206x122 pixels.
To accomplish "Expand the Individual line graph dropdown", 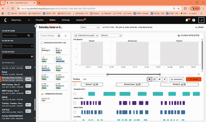I will [x=87, y=36].
